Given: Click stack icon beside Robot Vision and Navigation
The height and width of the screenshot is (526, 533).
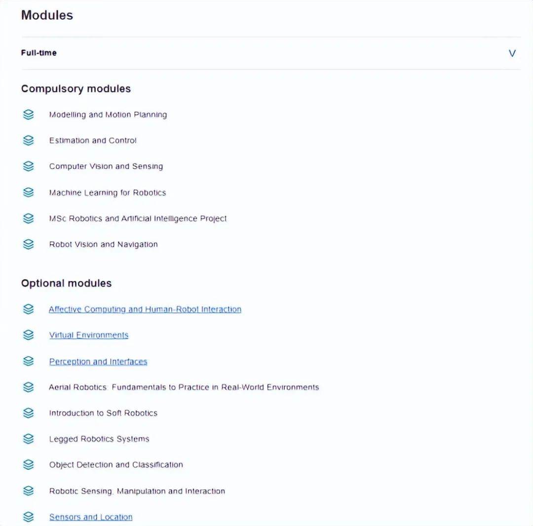Looking at the screenshot, I should tap(29, 244).
